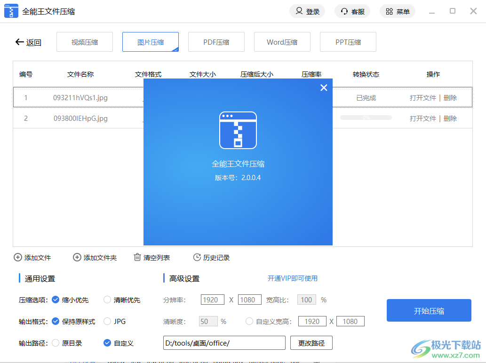Switch to the 视频压缩 tab
486x363 pixels.
click(84, 42)
